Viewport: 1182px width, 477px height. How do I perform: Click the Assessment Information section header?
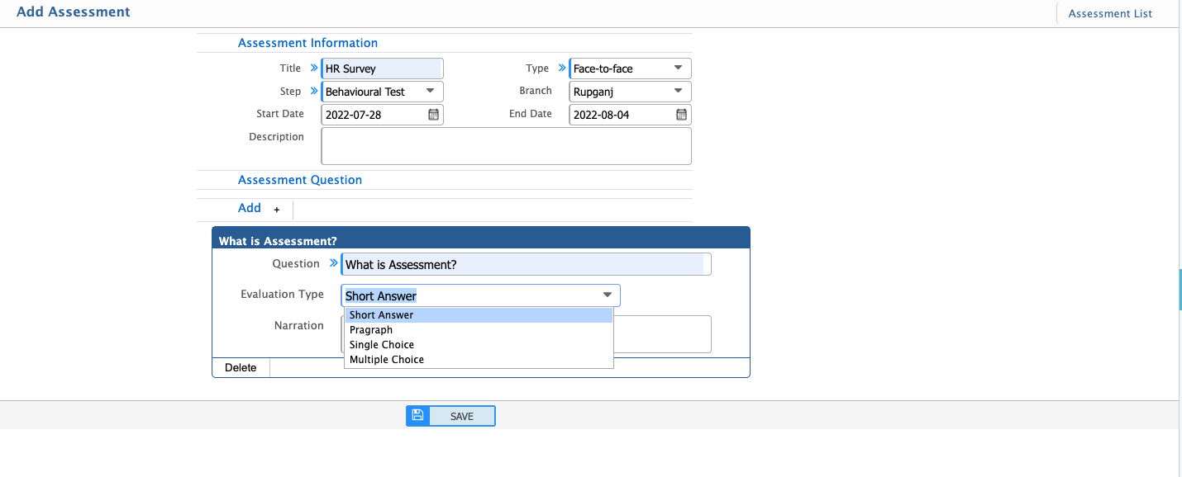307,42
